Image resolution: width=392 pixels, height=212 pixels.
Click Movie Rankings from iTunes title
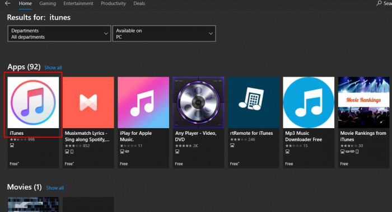[363, 136]
